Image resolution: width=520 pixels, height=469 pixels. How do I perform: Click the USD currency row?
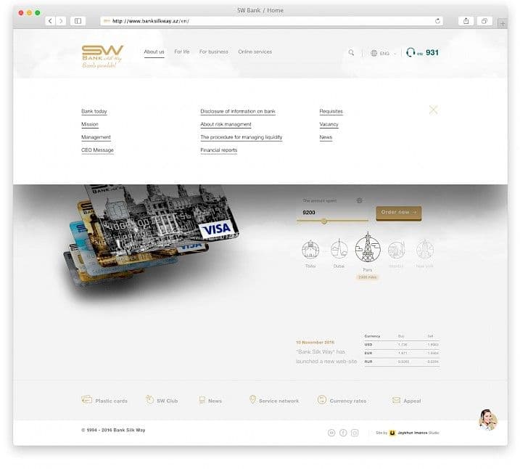(402, 345)
